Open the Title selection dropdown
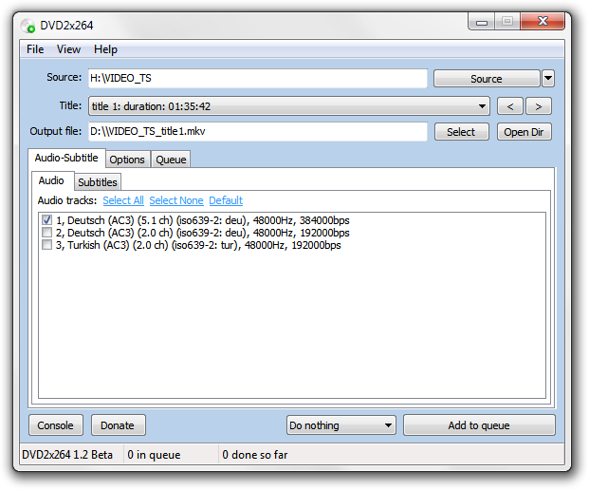Image resolution: width=589 pixels, height=490 pixels. click(x=289, y=106)
